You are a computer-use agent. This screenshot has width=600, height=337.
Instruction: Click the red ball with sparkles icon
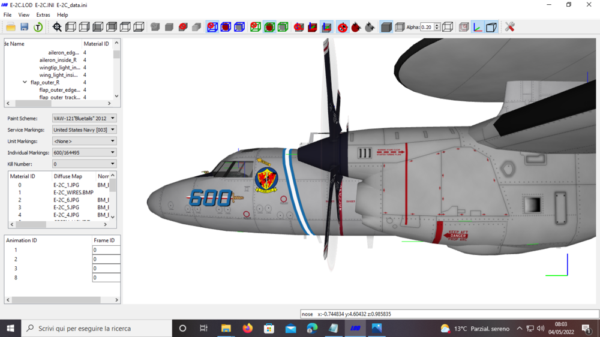click(356, 27)
